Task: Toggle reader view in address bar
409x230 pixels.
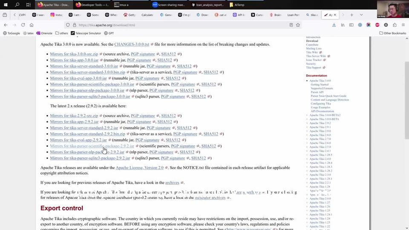Action: 291,25
